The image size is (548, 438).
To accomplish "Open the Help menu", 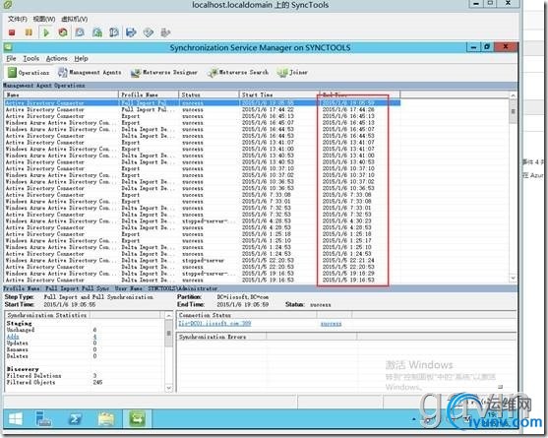I will [x=81, y=58].
